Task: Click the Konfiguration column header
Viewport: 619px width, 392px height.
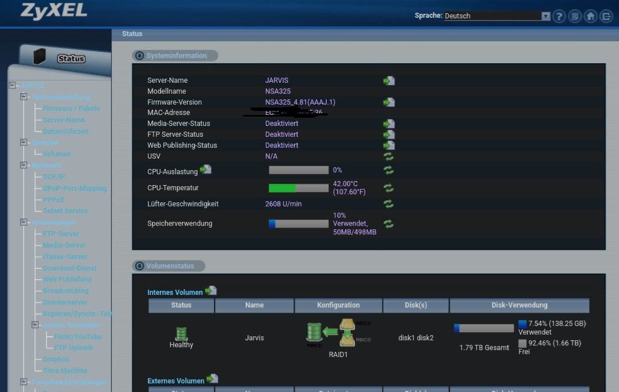Action: click(x=338, y=305)
